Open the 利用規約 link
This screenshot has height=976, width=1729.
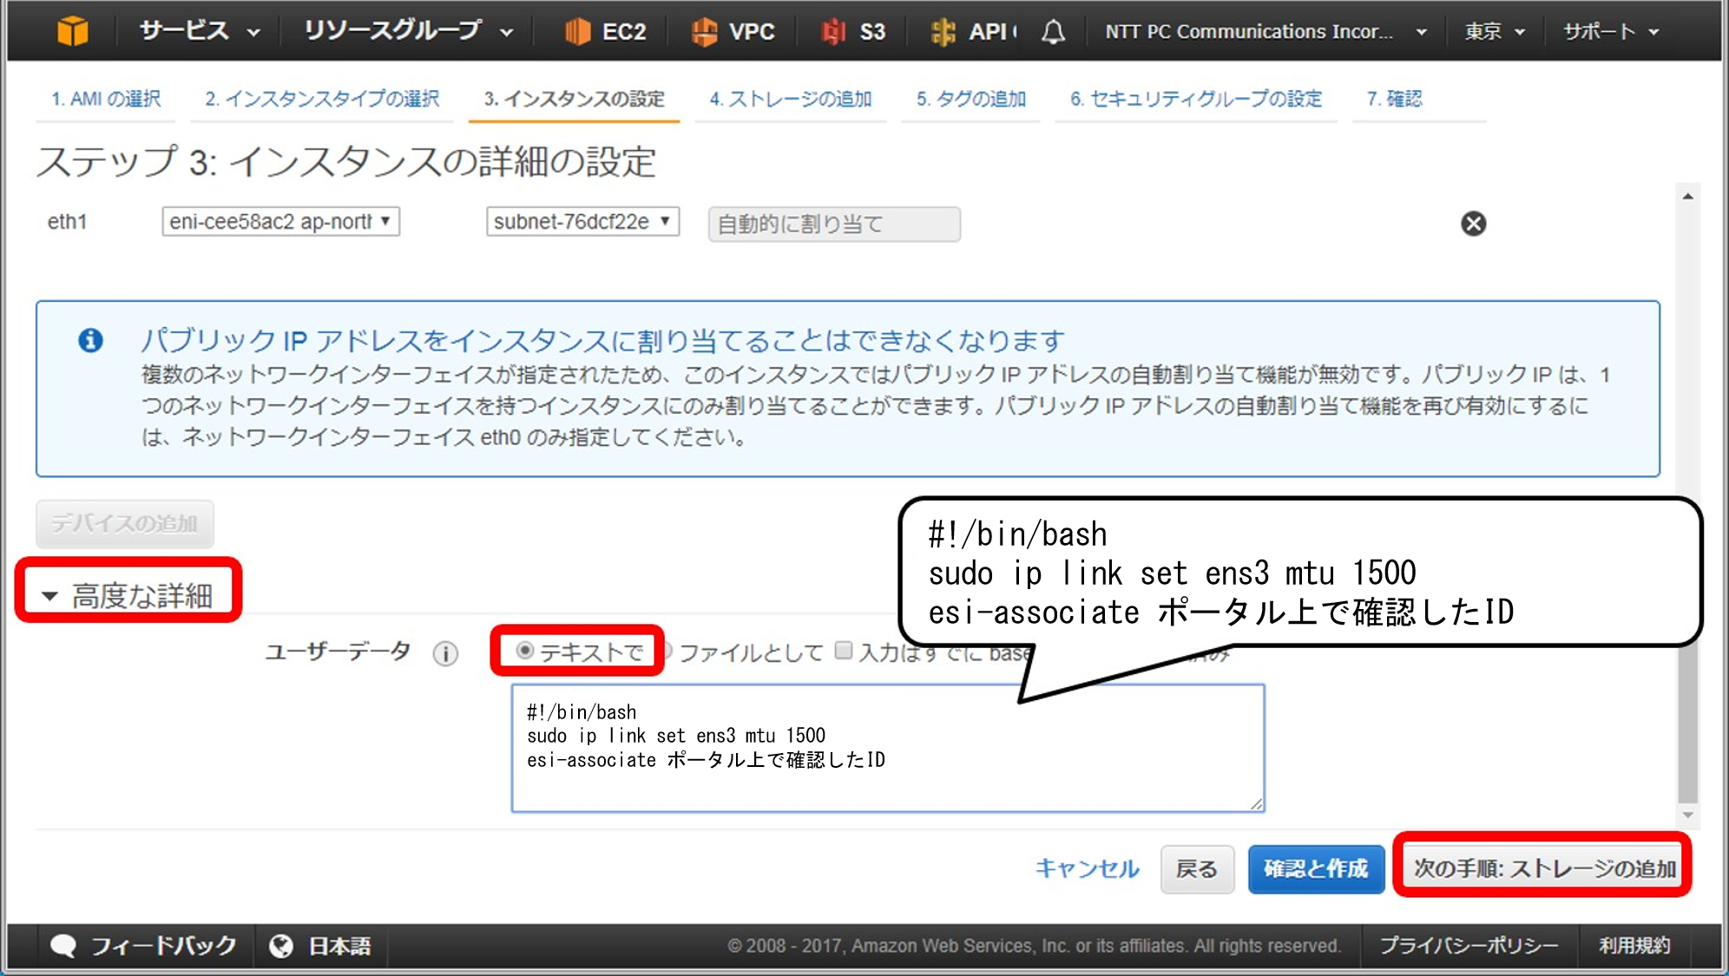tap(1634, 946)
